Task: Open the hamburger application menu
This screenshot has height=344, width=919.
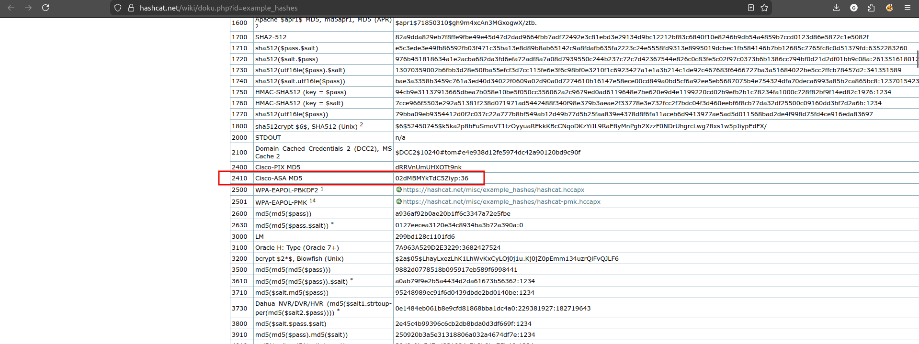Action: tap(907, 8)
